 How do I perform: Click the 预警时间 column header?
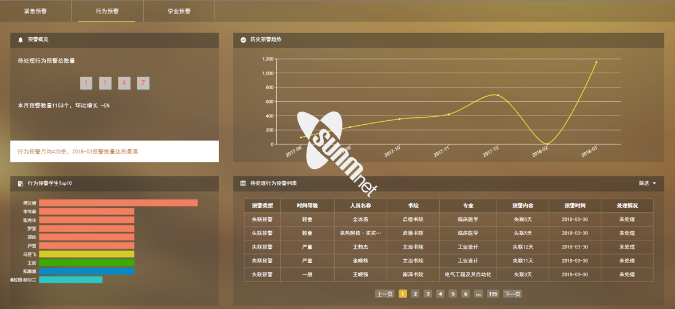click(x=574, y=205)
